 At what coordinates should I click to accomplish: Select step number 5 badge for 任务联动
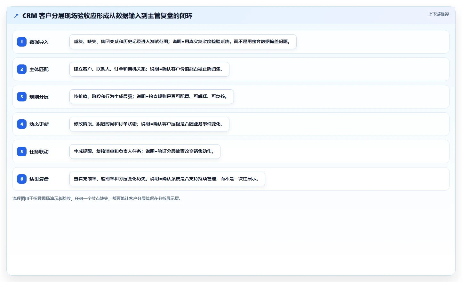click(x=22, y=152)
